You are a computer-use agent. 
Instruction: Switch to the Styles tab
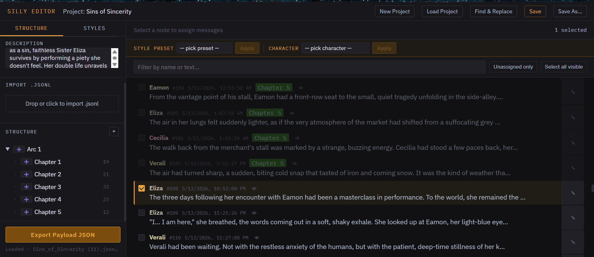click(94, 28)
